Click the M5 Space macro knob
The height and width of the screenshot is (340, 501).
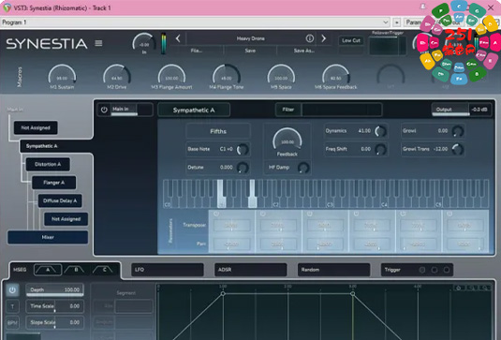coord(281,76)
